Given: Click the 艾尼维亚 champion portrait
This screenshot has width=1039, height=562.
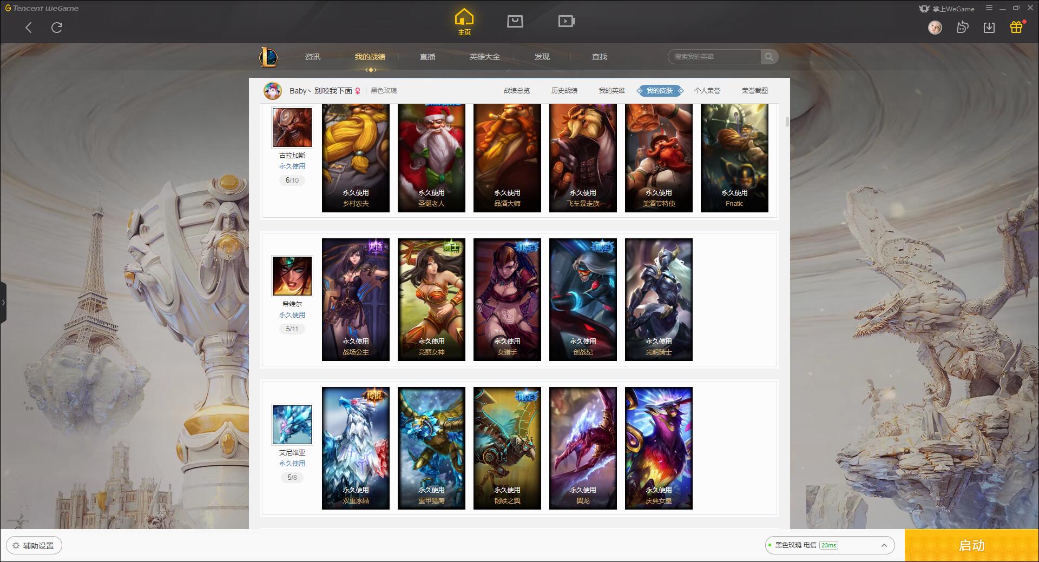Looking at the screenshot, I should pyautogui.click(x=292, y=425).
